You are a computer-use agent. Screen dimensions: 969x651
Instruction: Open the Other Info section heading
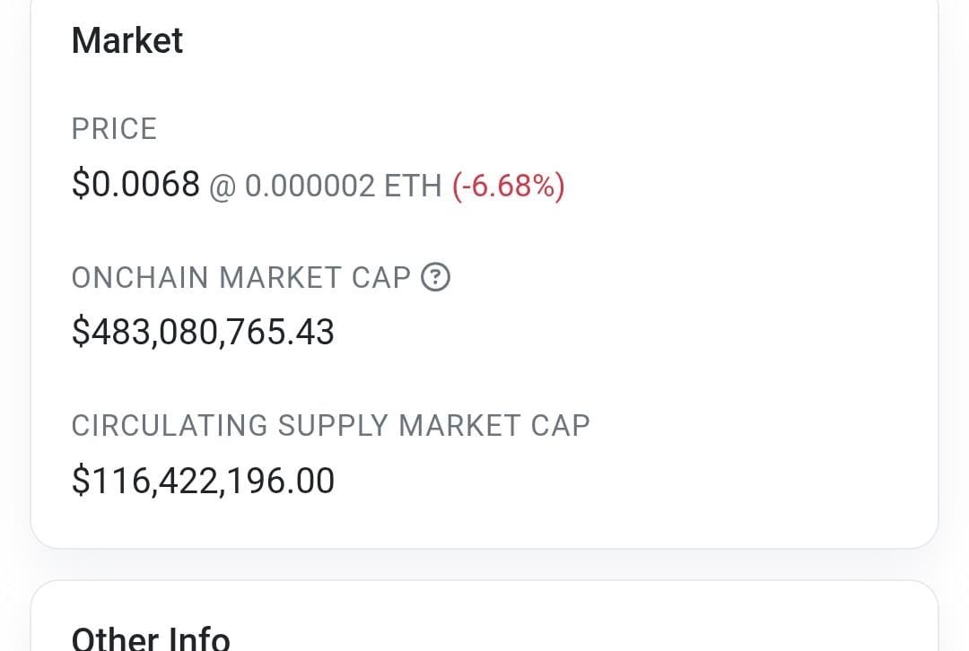tap(151, 638)
